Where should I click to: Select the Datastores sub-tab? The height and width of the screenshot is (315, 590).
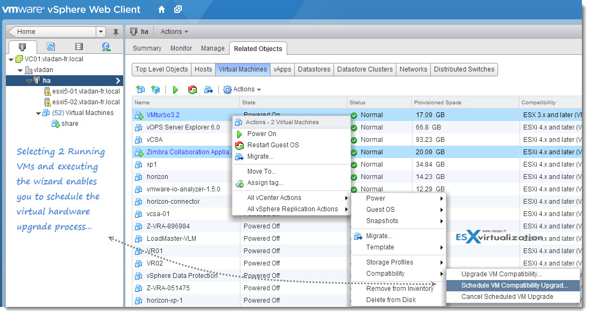314,69
